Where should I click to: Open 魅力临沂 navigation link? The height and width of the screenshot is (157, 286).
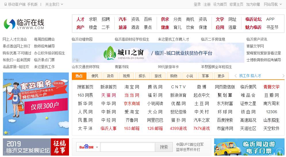[x=253, y=28]
